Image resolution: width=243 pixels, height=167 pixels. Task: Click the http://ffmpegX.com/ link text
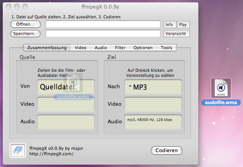coord(51,154)
